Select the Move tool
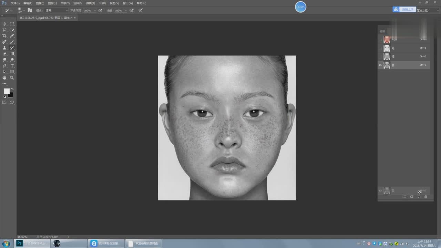This screenshot has width=441, height=248. 4,24
